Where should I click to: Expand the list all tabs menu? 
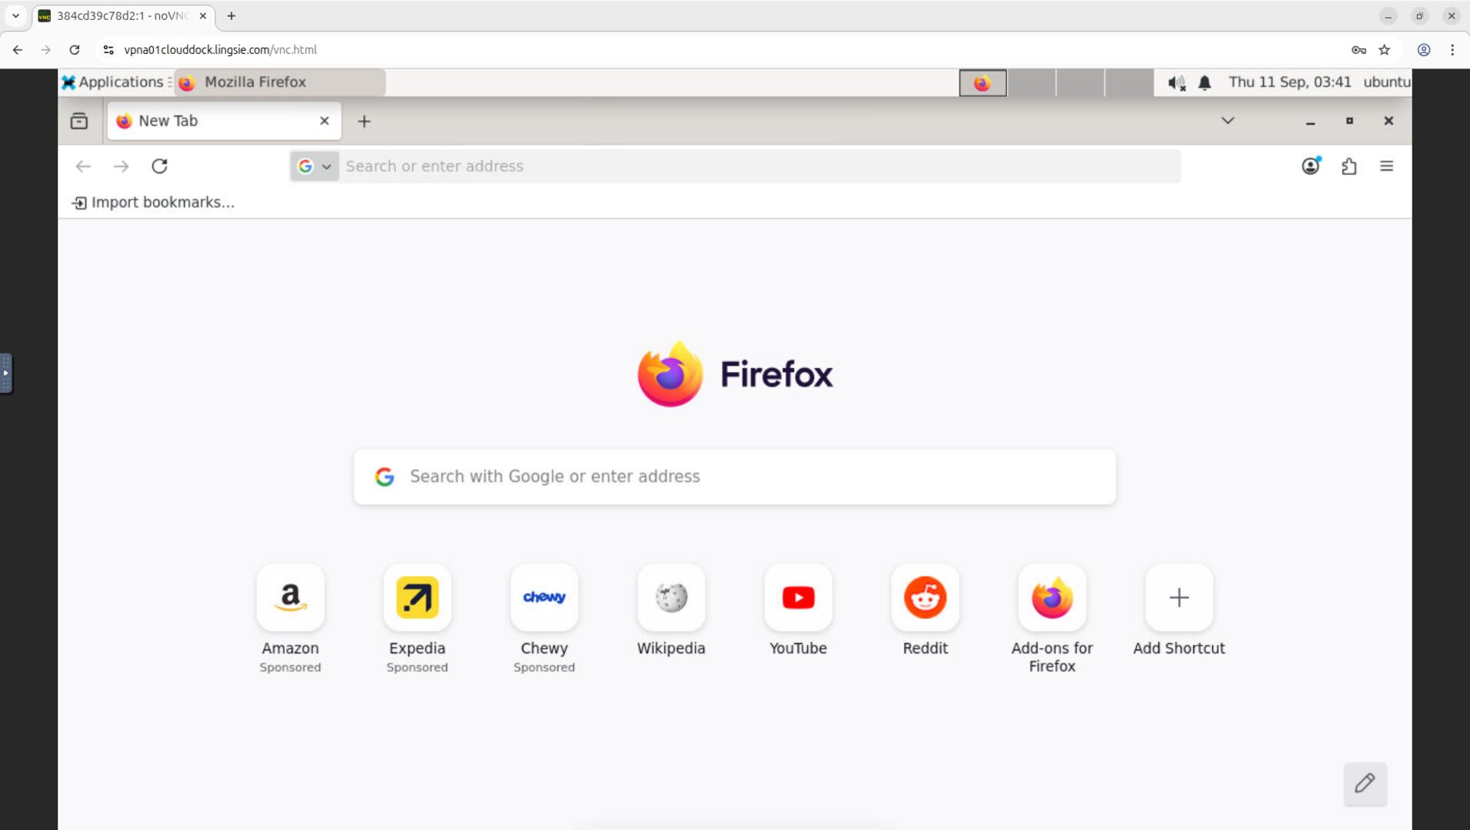(x=1227, y=121)
